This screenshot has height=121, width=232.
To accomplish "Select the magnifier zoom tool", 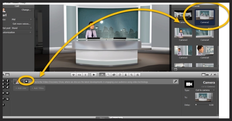I will pos(131,75).
